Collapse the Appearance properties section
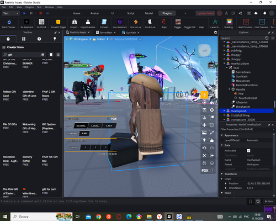276x221 pixels. coord(222,135)
